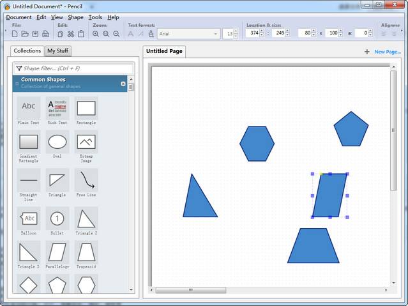Select the Balloon shape
This screenshot has width=408, height=306.
tap(29, 221)
